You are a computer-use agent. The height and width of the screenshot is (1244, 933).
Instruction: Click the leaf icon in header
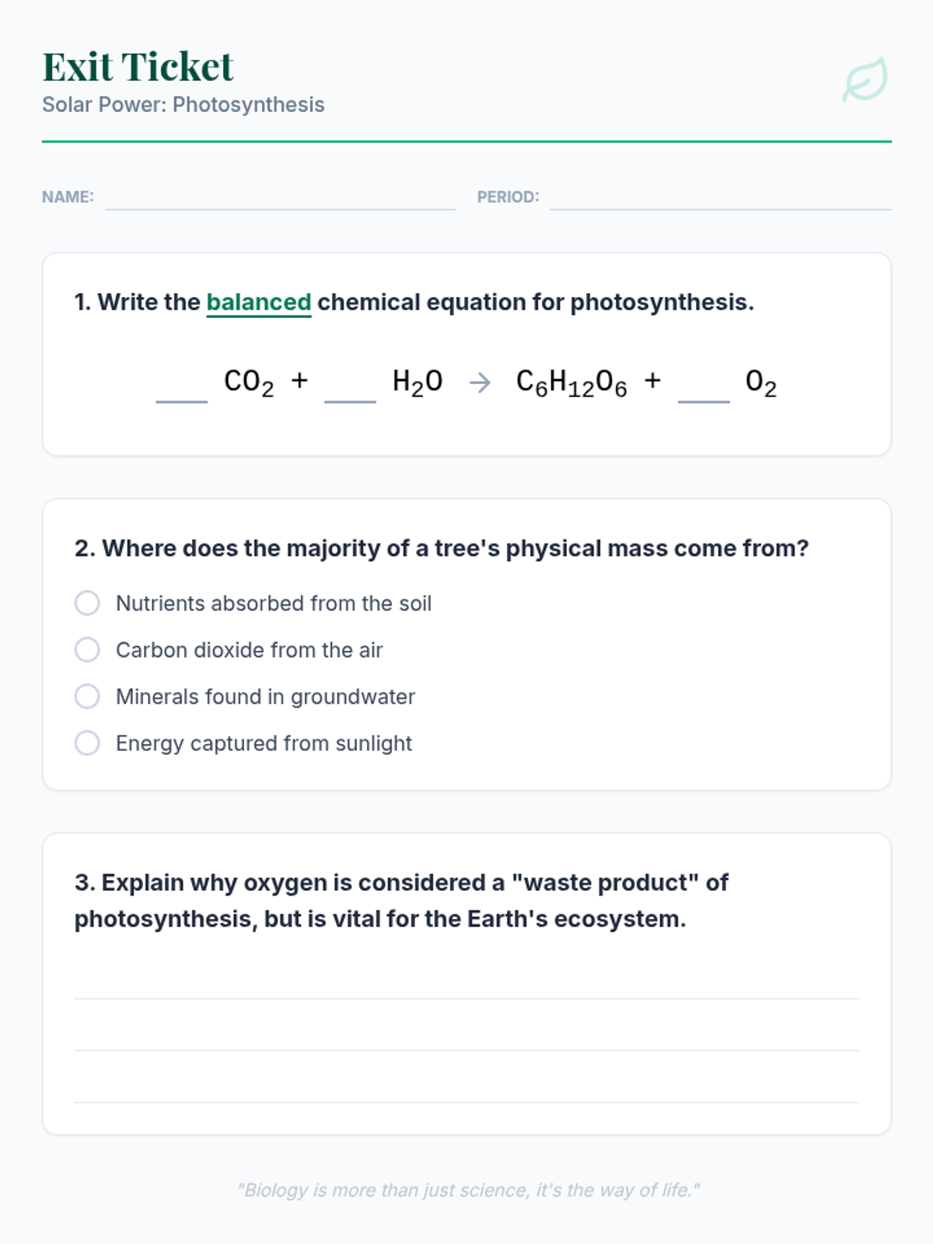[x=865, y=79]
